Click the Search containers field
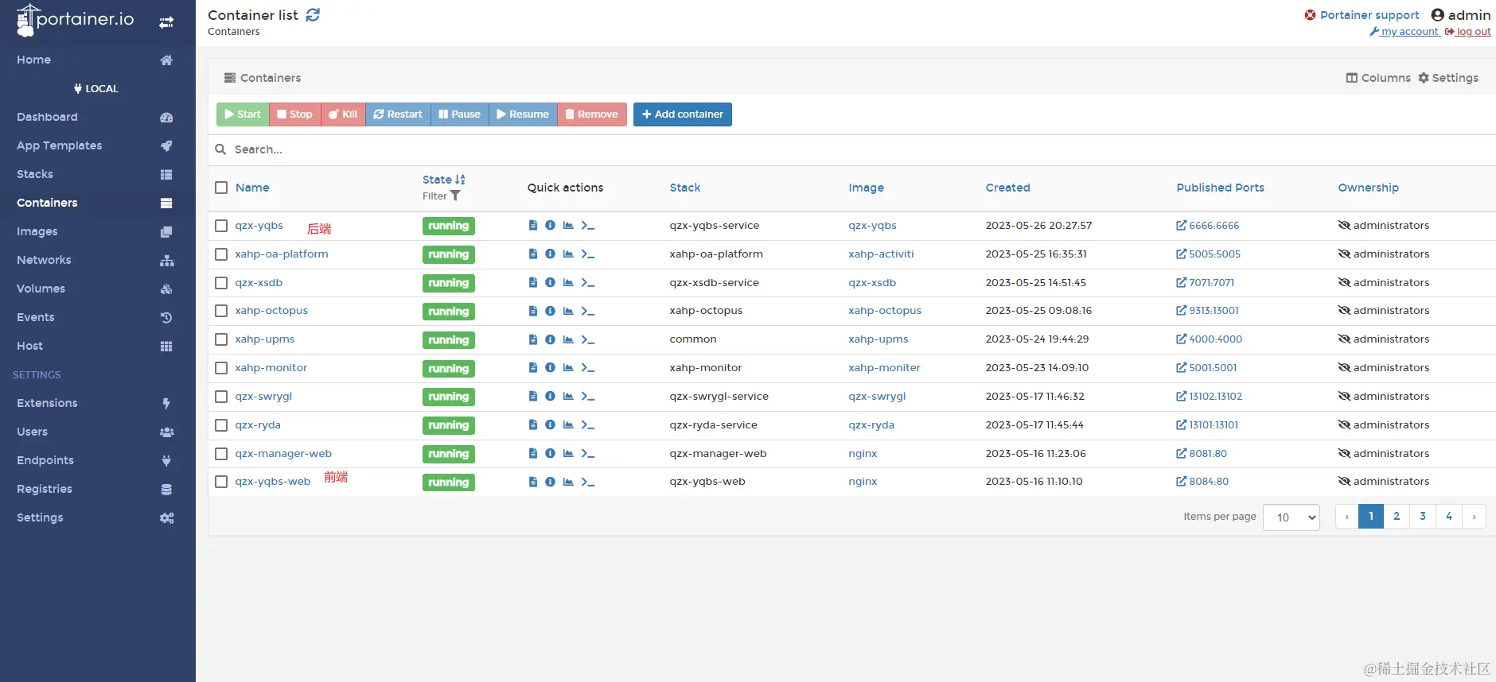 (859, 149)
